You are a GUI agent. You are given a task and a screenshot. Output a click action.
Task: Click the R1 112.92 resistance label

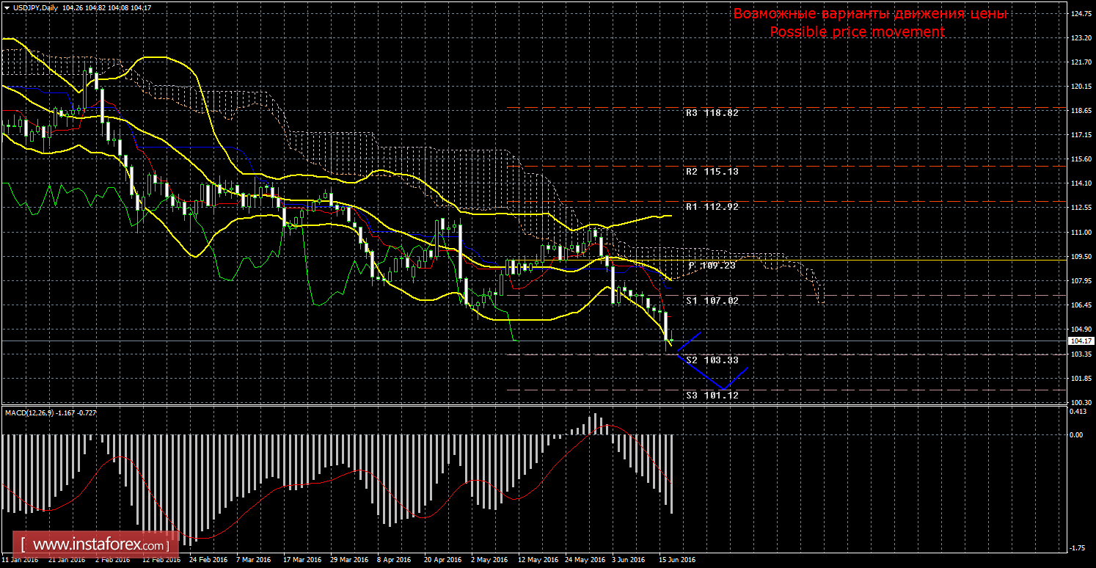pos(712,207)
